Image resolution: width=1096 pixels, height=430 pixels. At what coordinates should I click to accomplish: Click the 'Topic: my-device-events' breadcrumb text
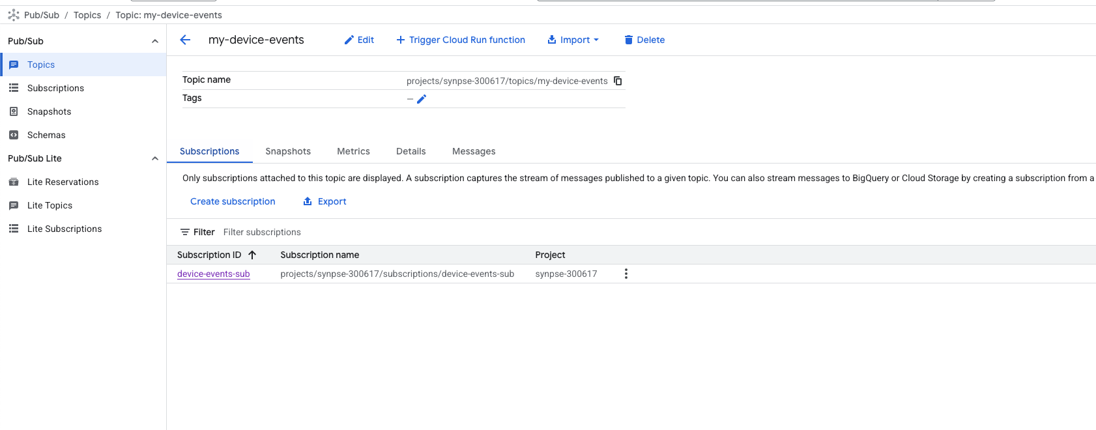click(x=169, y=15)
